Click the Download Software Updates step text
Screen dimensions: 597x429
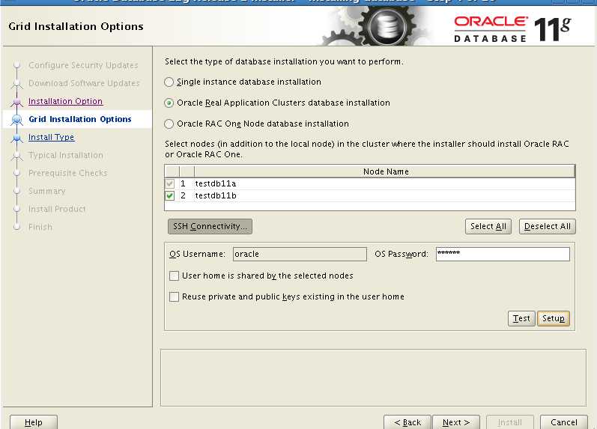pos(84,83)
